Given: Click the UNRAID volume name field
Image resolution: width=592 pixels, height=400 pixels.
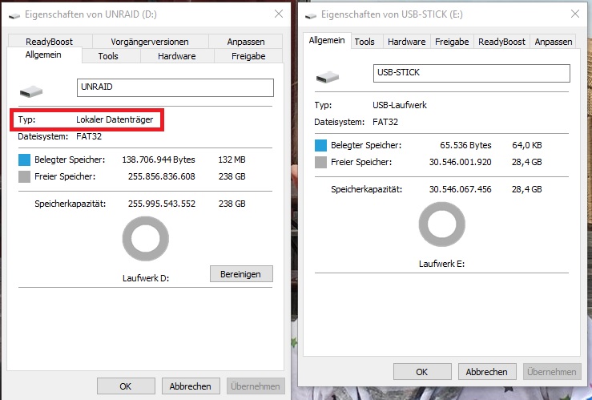Looking at the screenshot, I should click(175, 87).
